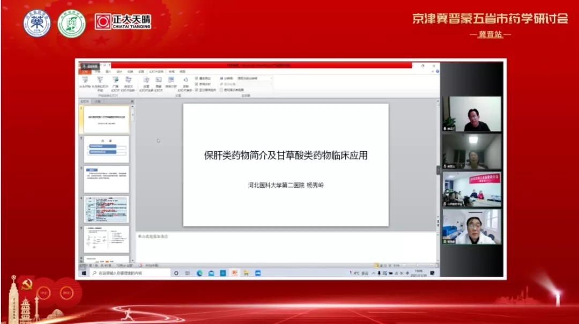579x324 pixels.
Task: Select the meeting room video tile
Action: [x=472, y=189]
